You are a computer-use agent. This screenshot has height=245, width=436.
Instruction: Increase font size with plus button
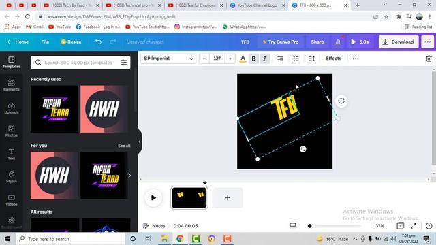pos(230,59)
